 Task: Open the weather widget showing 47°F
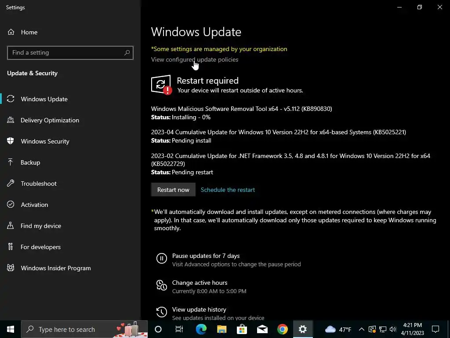point(338,329)
